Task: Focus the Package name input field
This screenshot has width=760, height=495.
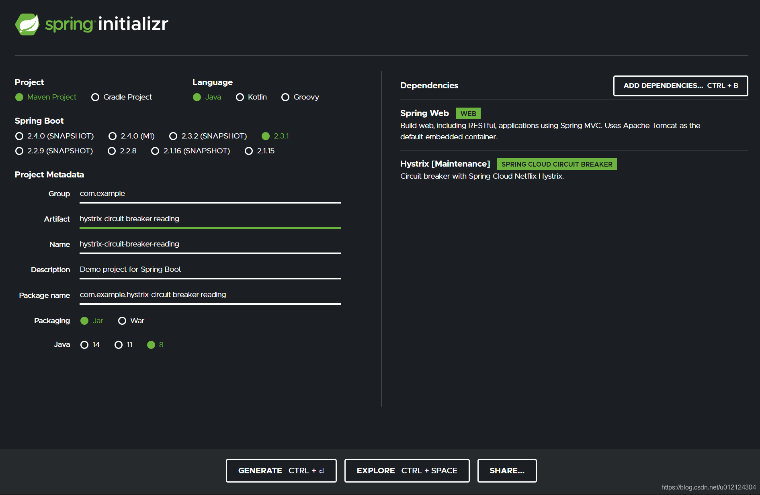Action: click(x=210, y=295)
